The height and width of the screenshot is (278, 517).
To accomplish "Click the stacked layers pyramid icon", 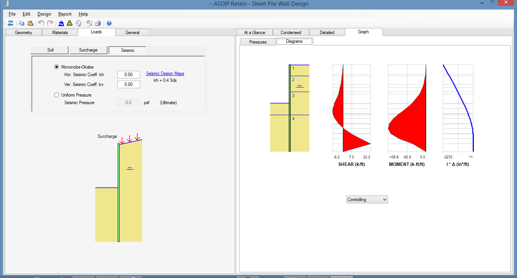I will (70, 23).
